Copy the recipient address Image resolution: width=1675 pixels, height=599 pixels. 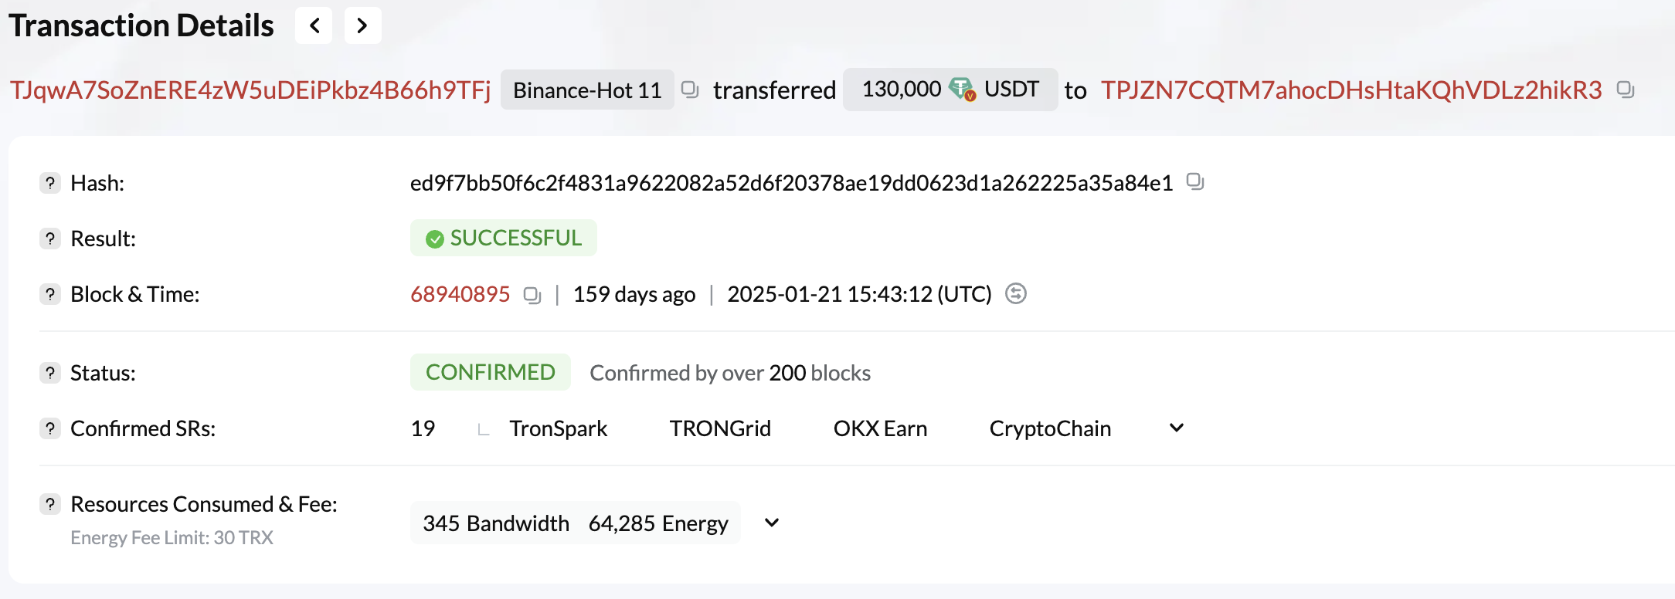(1626, 90)
